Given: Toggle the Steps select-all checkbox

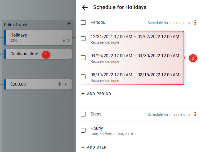Looking at the screenshot, I should click(83, 114).
